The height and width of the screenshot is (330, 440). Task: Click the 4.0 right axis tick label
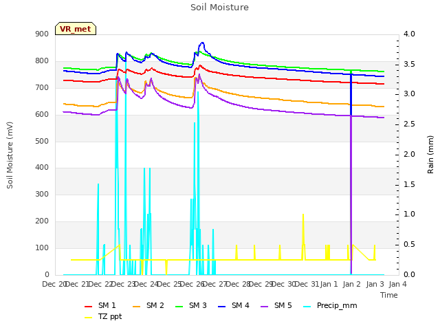point(409,34)
